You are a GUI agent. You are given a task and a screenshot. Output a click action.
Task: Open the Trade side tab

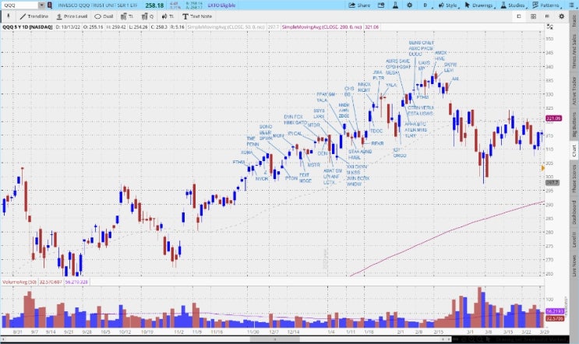click(x=574, y=20)
